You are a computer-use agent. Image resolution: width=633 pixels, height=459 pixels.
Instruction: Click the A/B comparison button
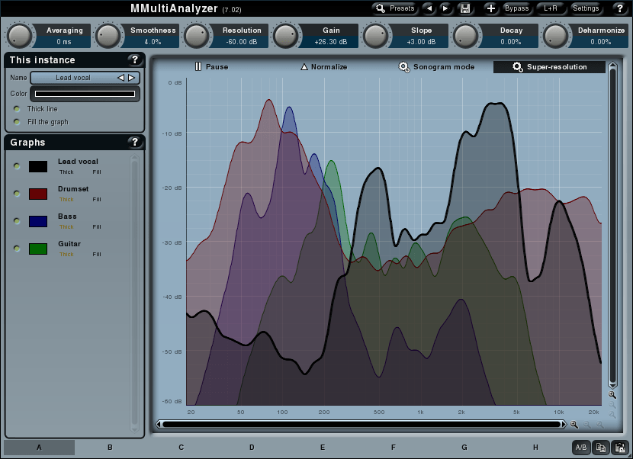click(581, 448)
